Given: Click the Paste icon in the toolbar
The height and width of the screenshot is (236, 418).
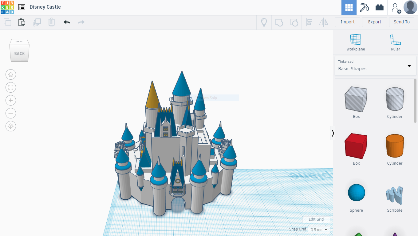Looking at the screenshot, I should coord(22,22).
